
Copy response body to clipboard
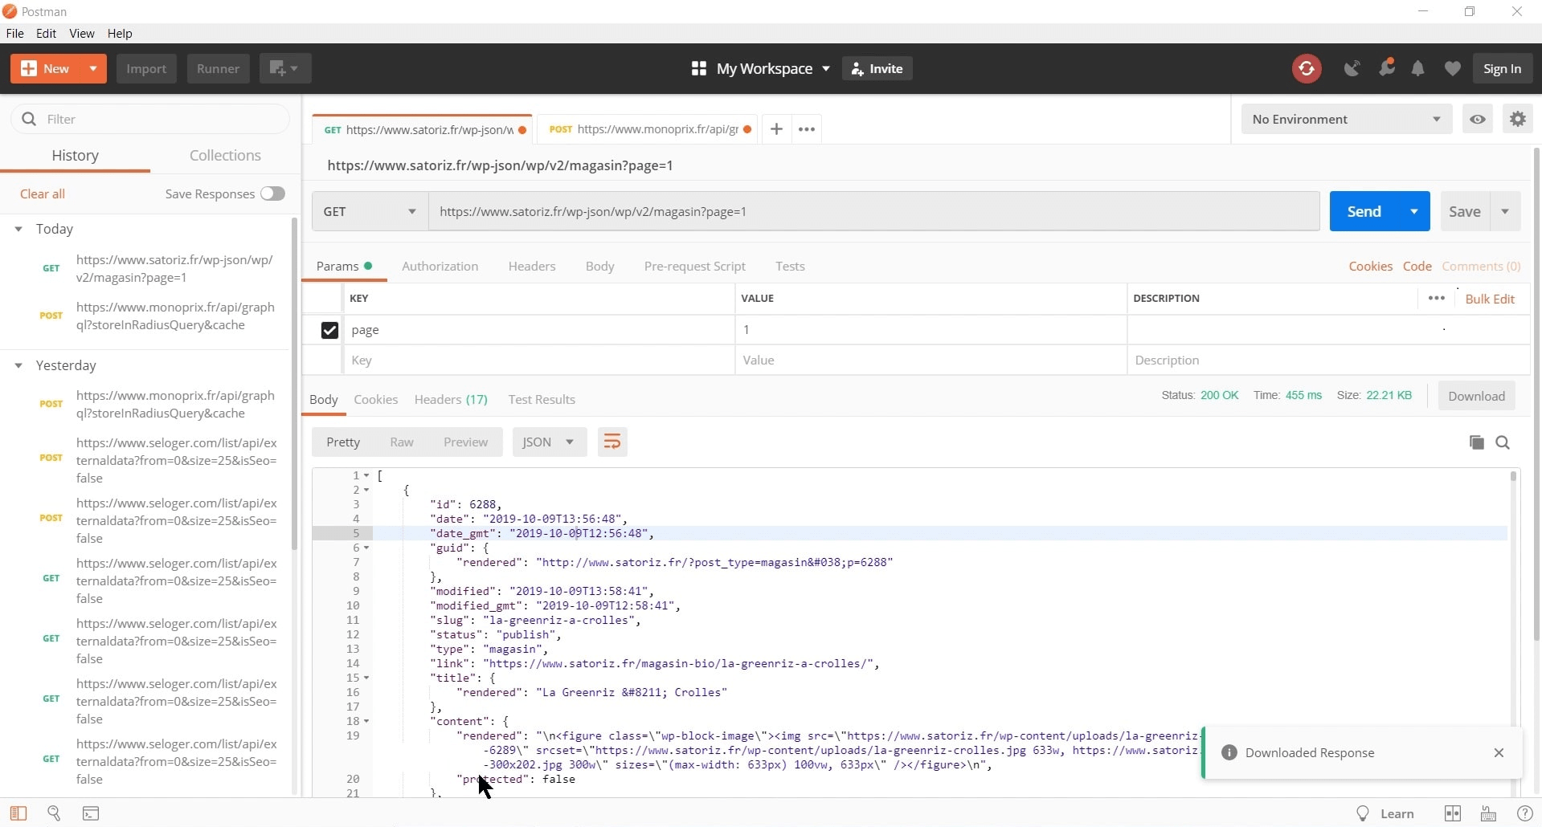coord(1476,442)
